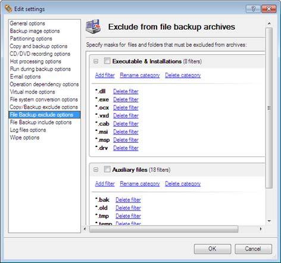The width and height of the screenshot is (281, 263).
Task: Check the Auxiliary files checkbox
Action: tap(107, 170)
